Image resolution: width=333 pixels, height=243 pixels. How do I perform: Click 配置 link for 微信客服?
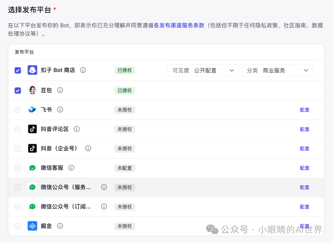305,168
